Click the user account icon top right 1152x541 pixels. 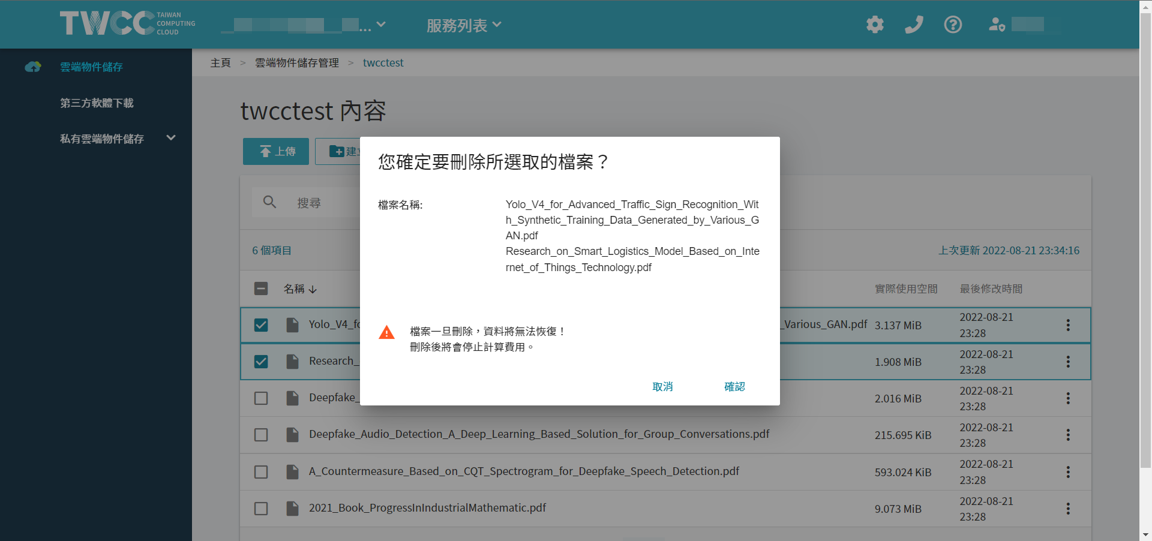point(996,25)
